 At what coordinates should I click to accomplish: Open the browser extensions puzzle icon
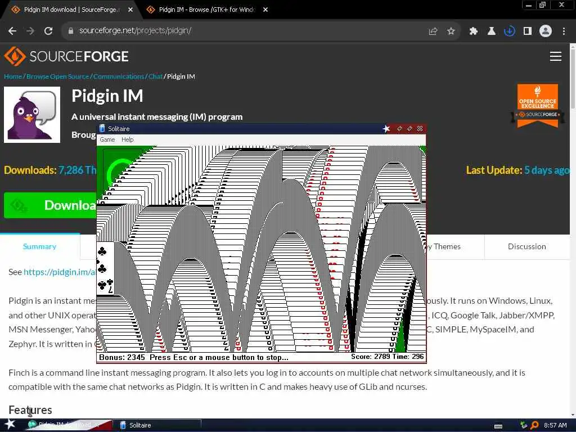[x=474, y=31]
